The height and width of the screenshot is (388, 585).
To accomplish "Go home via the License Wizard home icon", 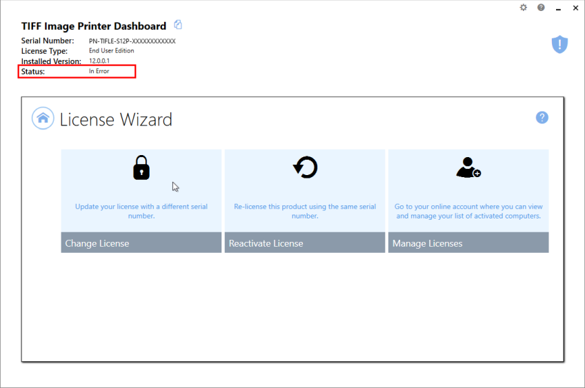I will coord(43,118).
